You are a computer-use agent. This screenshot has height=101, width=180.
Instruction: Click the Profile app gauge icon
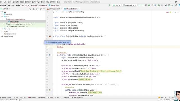[156, 5]
